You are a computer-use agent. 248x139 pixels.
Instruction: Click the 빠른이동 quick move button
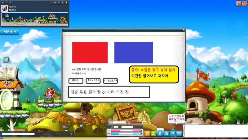(x=10, y=32)
